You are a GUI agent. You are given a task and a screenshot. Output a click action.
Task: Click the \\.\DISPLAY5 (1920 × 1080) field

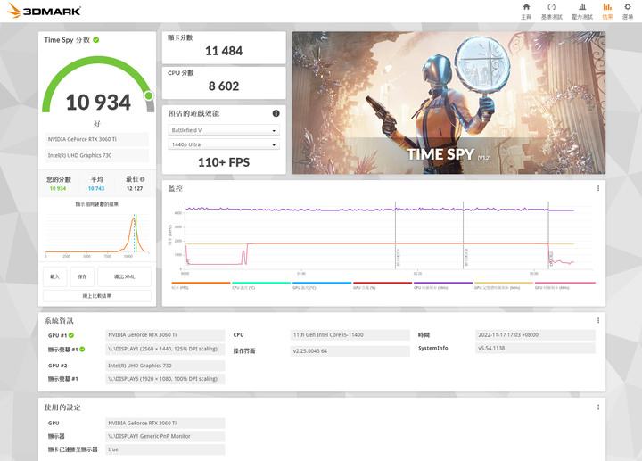[x=165, y=379]
